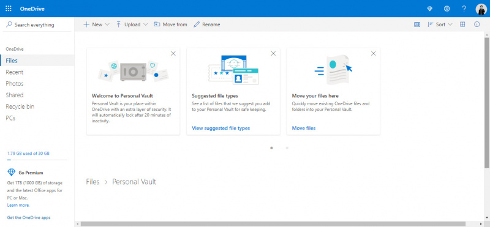Click the horizontal scrollbar left arrow
Screen dimensions: 490x227
coord(77,224)
